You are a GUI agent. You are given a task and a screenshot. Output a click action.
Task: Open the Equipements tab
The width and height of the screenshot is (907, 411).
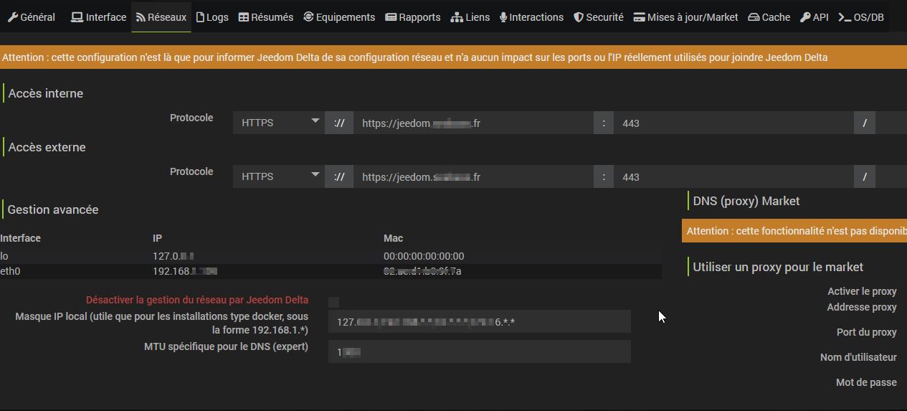point(339,17)
